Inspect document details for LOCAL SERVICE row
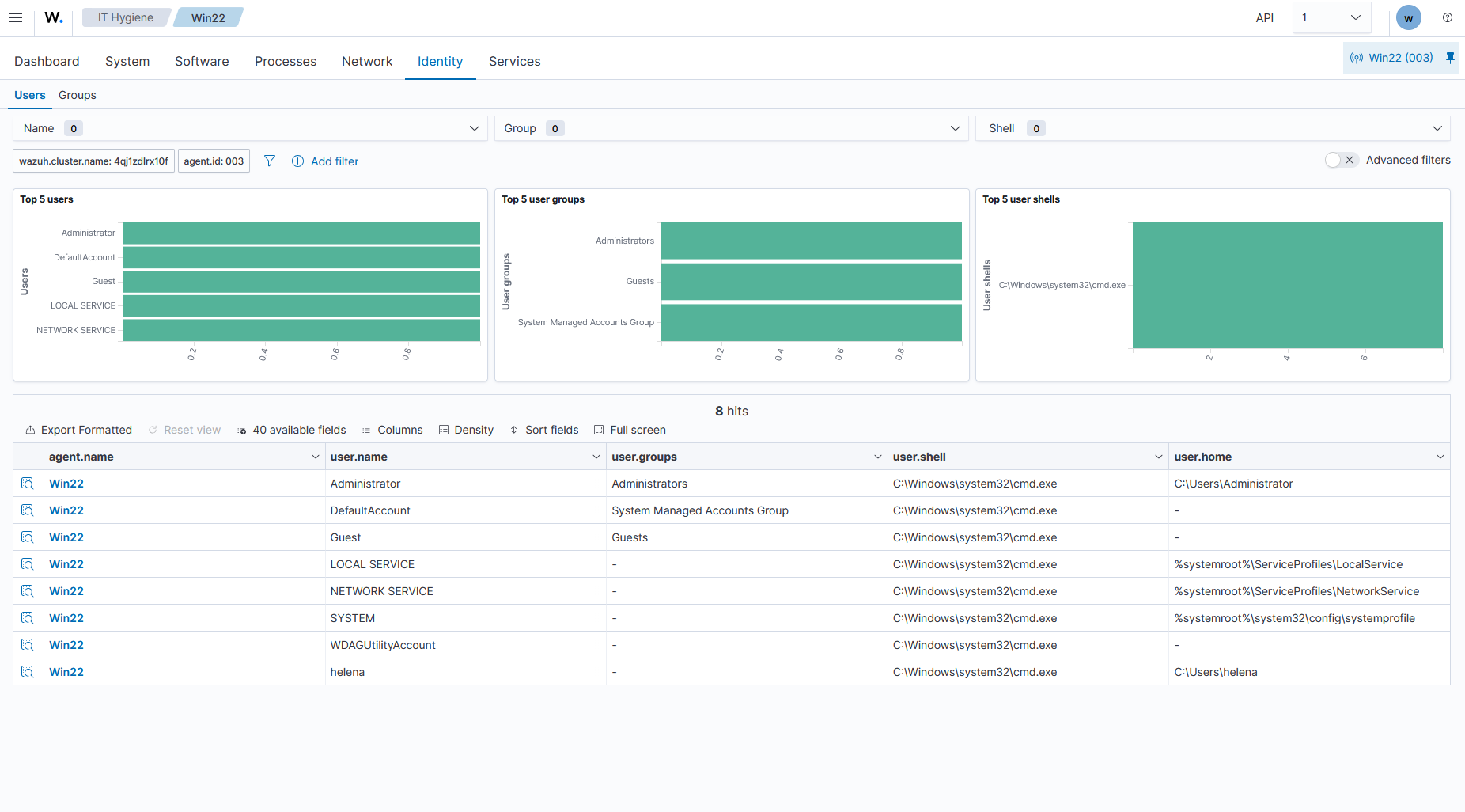 coord(28,564)
